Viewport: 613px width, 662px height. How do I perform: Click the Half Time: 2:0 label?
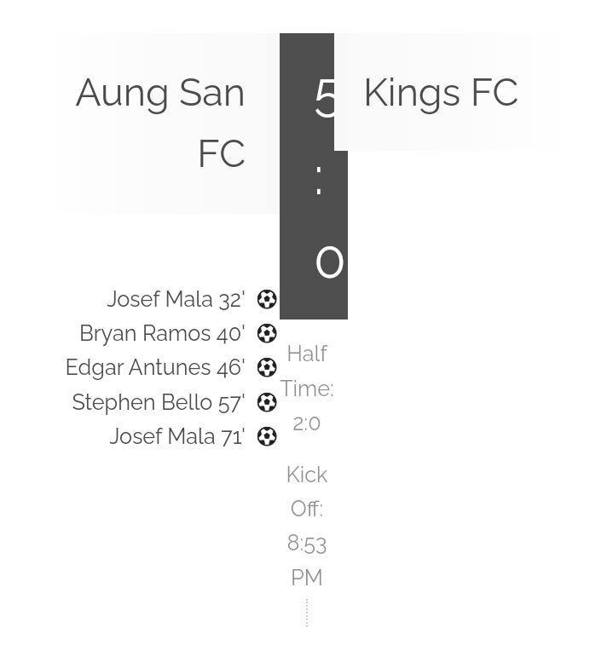[x=307, y=389]
